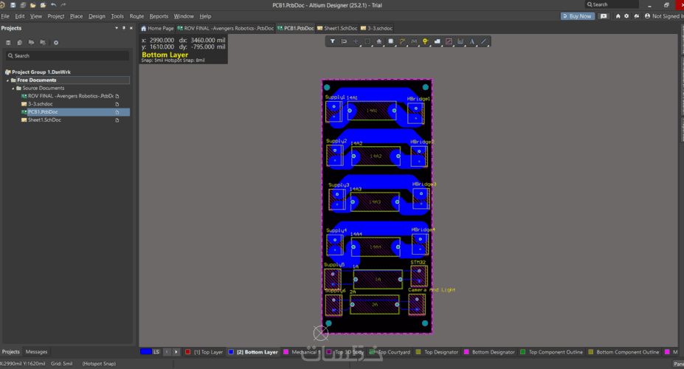Select the place string text tool

(x=472, y=41)
